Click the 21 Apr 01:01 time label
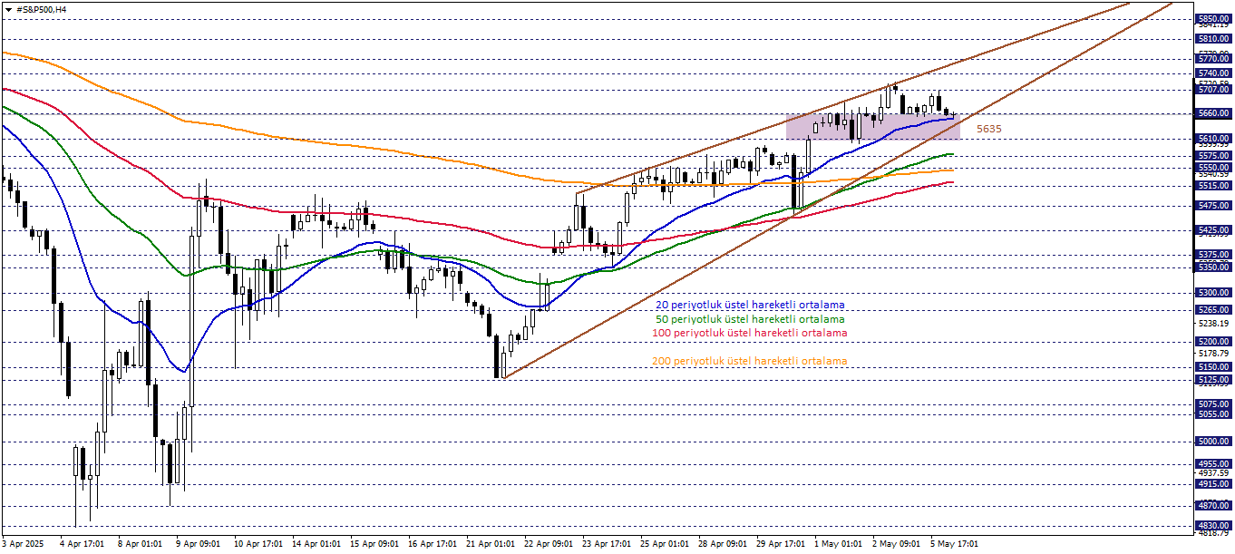This screenshot has width=1235, height=554. (x=489, y=544)
